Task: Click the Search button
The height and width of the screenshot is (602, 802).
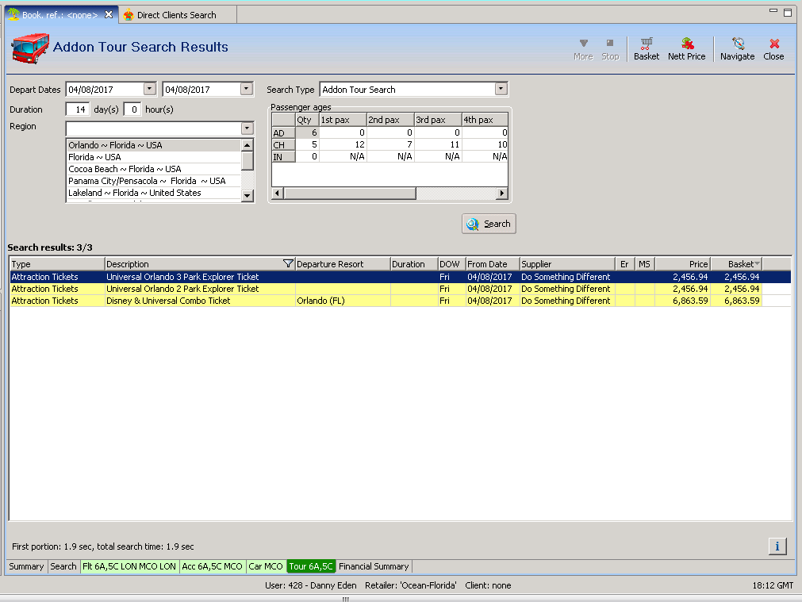Action: coord(489,224)
